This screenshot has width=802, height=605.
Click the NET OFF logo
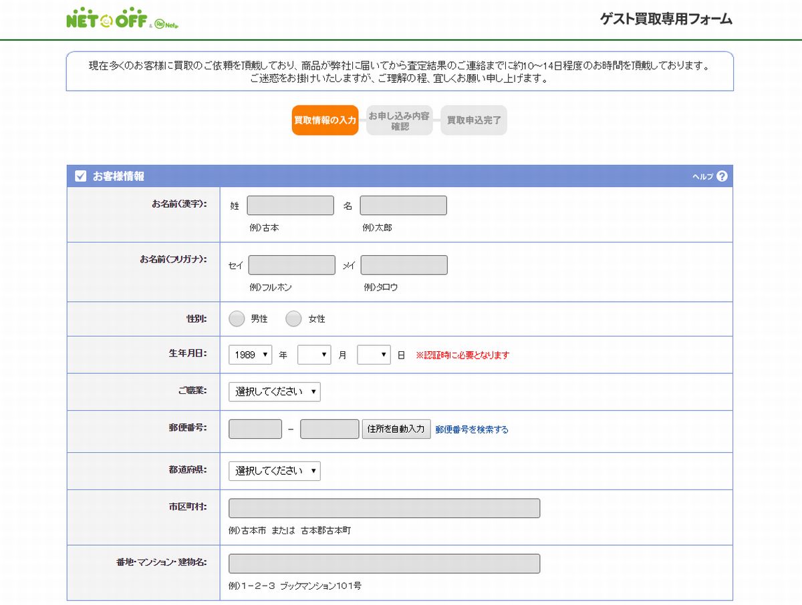pos(122,19)
